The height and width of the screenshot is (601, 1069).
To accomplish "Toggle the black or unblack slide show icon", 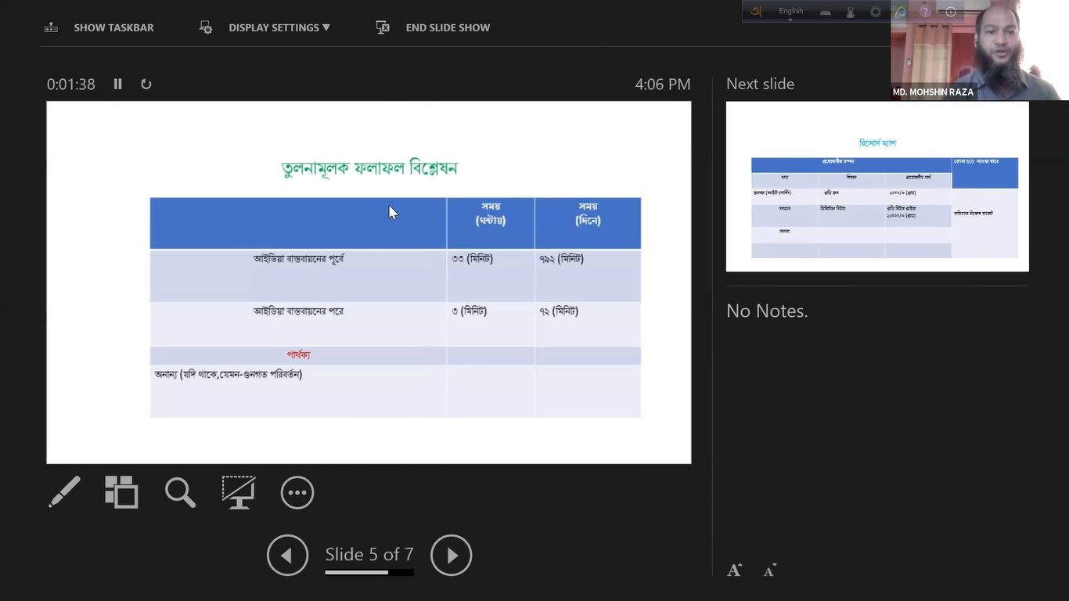I will (x=239, y=492).
